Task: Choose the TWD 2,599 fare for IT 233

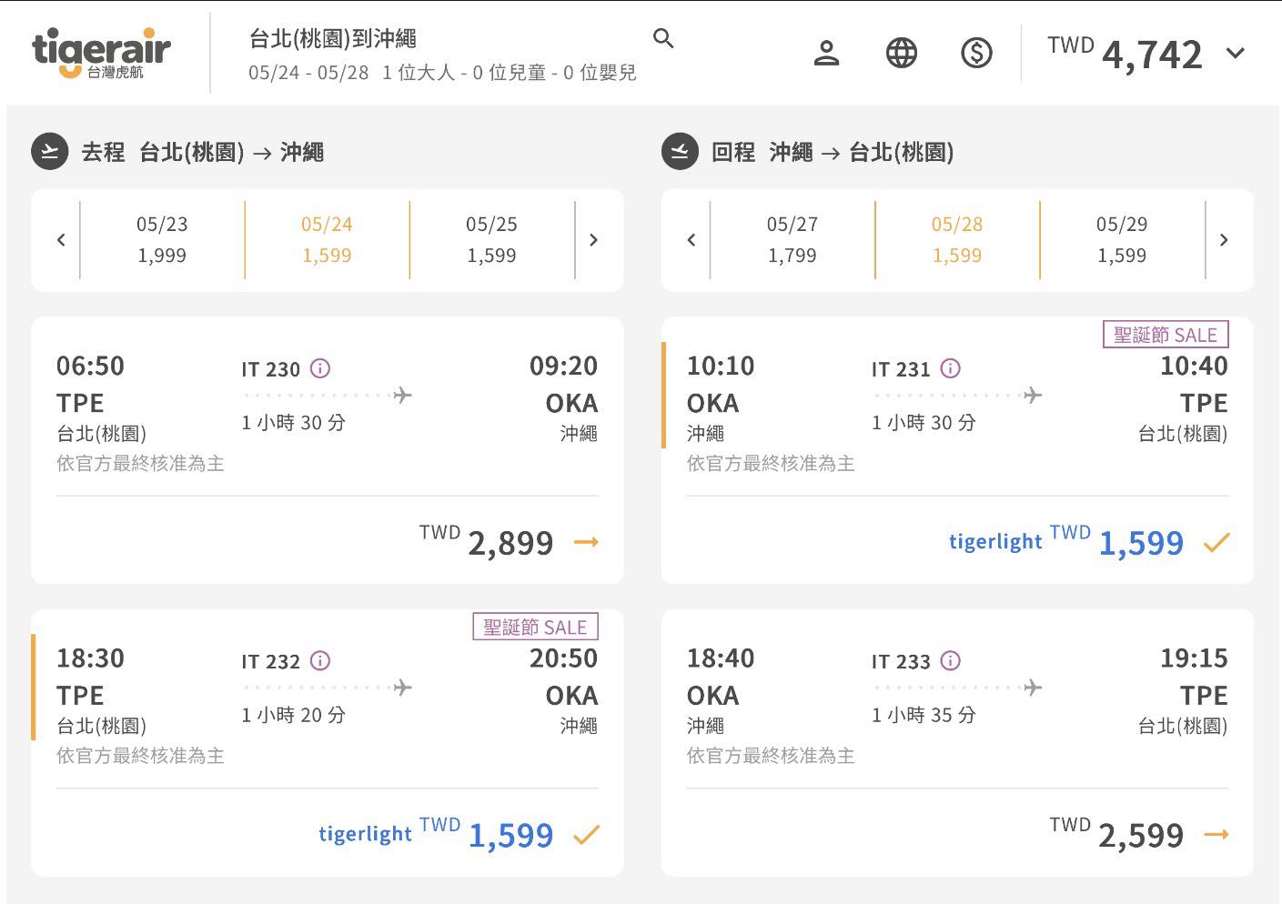Action: coord(1216,834)
